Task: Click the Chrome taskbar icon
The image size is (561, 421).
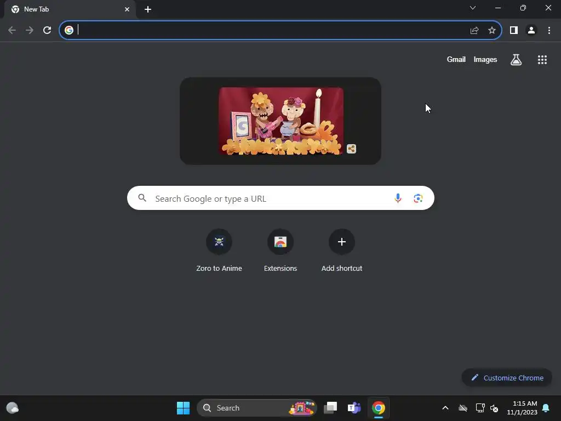Action: (378, 408)
